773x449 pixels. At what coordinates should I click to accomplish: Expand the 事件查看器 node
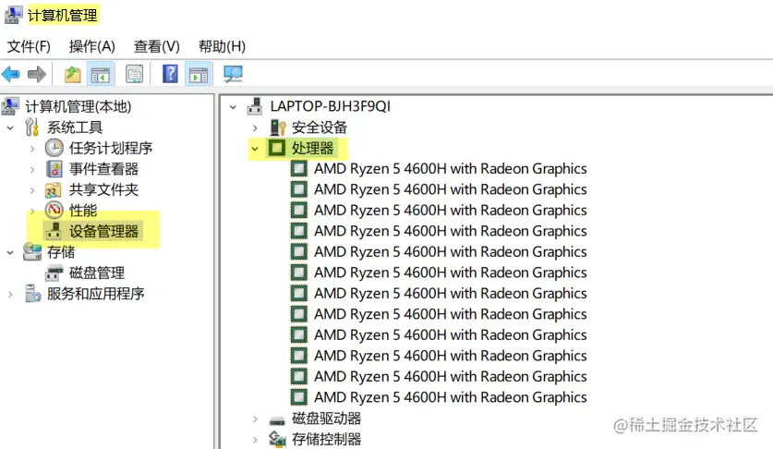click(x=32, y=169)
